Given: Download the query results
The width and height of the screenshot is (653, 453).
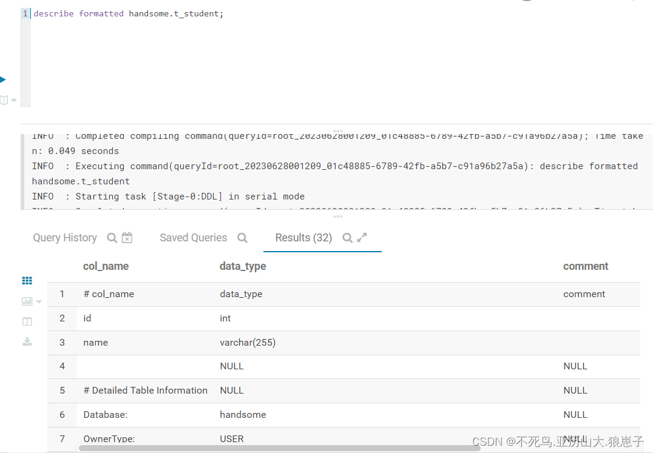Looking at the screenshot, I should [27, 341].
